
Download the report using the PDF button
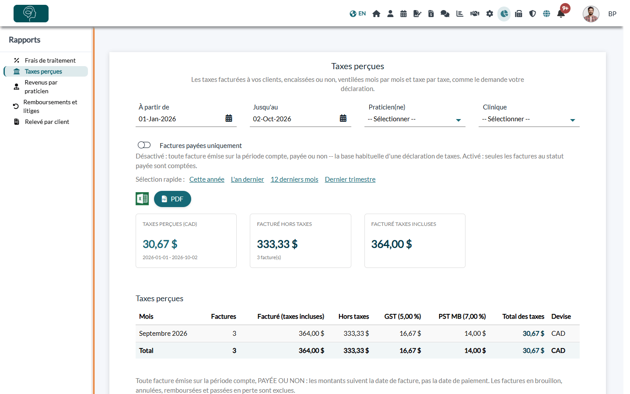pyautogui.click(x=172, y=199)
